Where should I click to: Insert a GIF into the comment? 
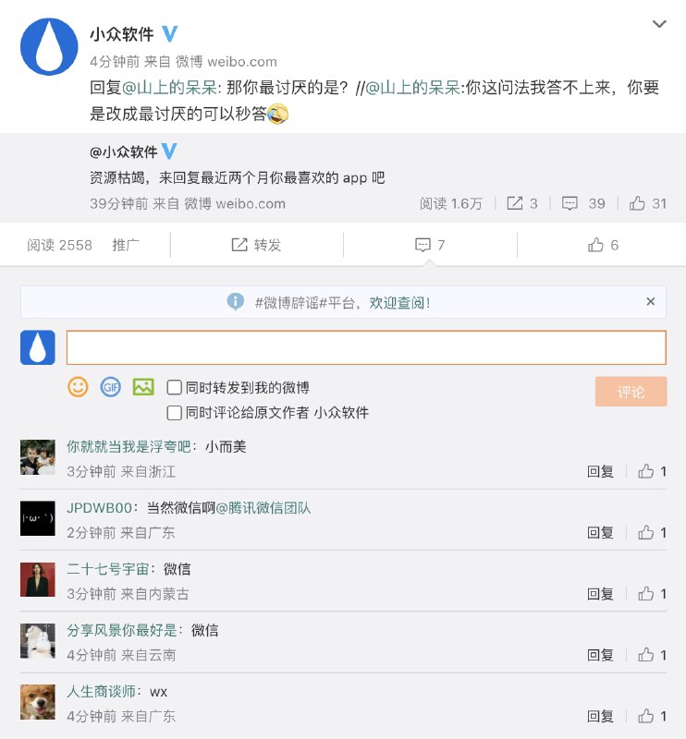point(111,387)
